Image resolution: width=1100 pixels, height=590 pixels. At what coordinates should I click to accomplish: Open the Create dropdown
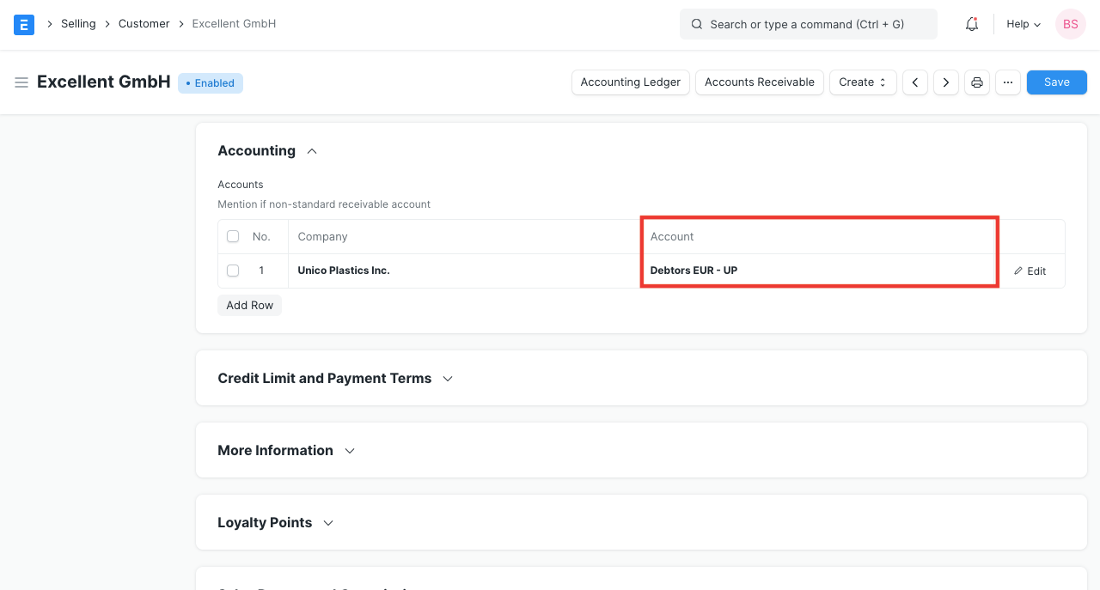863,82
